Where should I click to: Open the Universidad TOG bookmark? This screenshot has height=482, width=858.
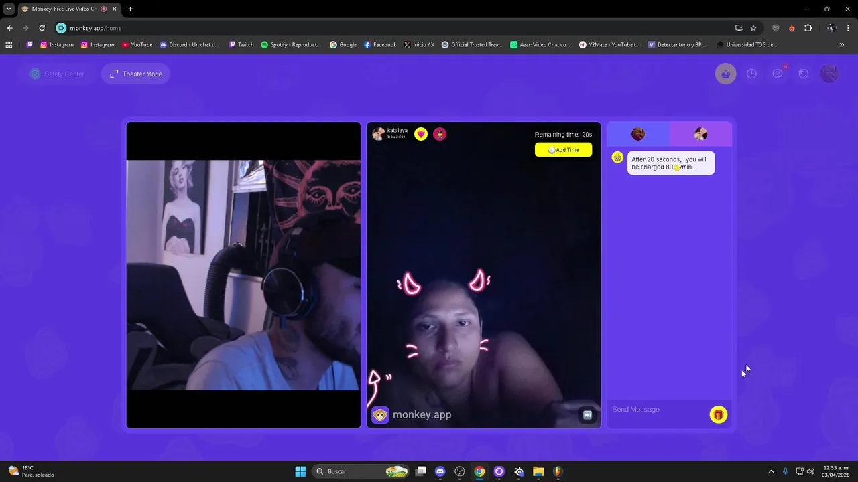(747, 45)
